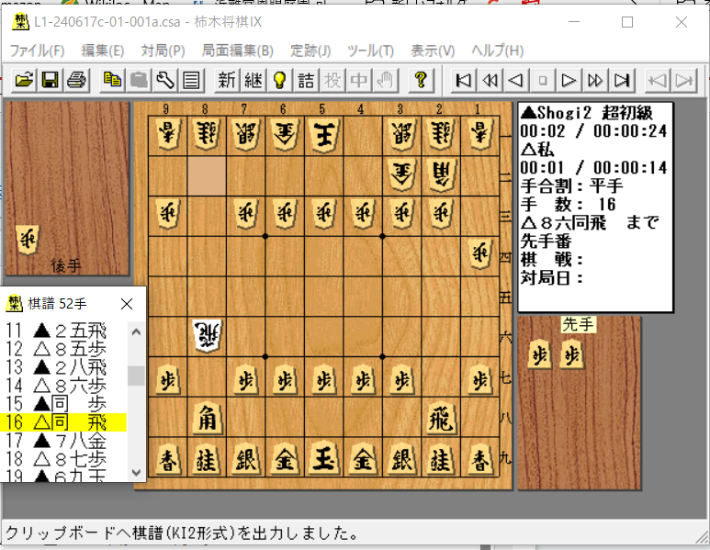Jump to the first move of the game
This screenshot has width=710, height=550.
464,80
